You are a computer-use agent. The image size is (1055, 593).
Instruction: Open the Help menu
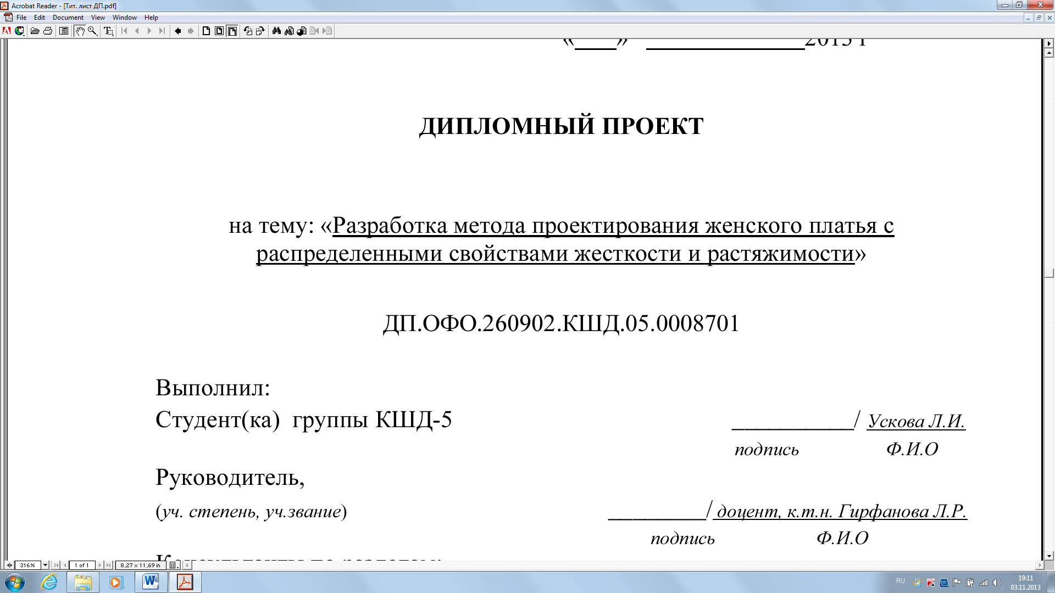point(151,18)
